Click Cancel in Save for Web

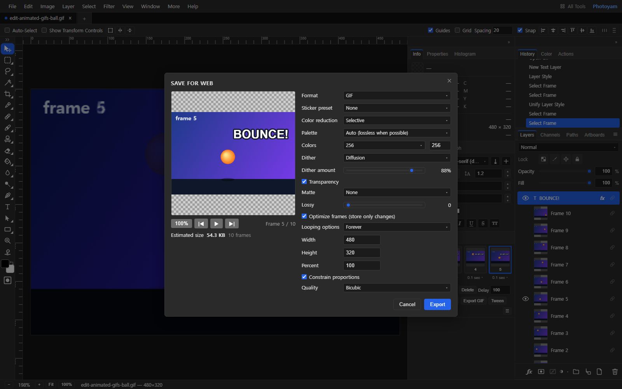point(407,304)
